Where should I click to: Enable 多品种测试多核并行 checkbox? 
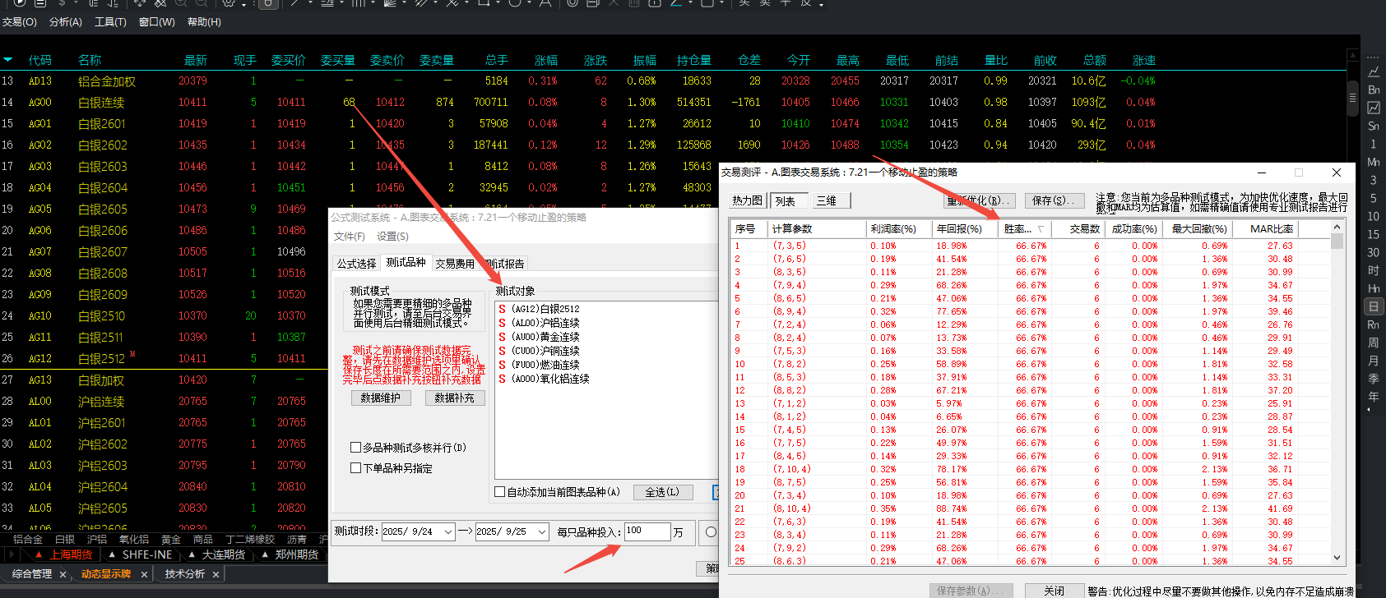pos(356,448)
